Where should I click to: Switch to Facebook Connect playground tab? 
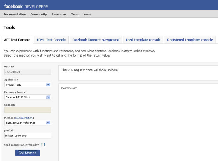[x=96, y=40]
